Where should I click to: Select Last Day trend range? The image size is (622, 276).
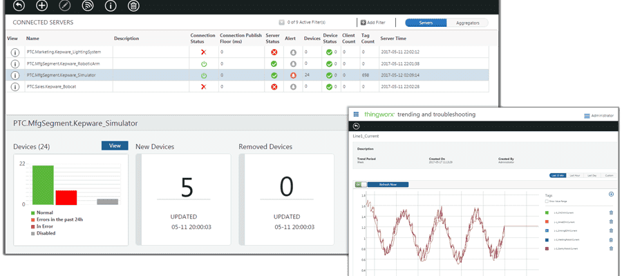pyautogui.click(x=592, y=175)
